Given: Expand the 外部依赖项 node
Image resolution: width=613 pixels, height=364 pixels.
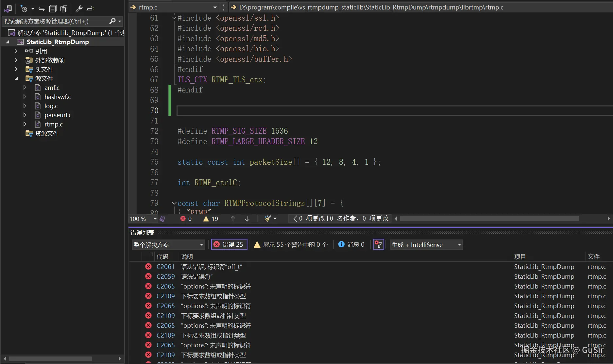Looking at the screenshot, I should [x=16, y=60].
